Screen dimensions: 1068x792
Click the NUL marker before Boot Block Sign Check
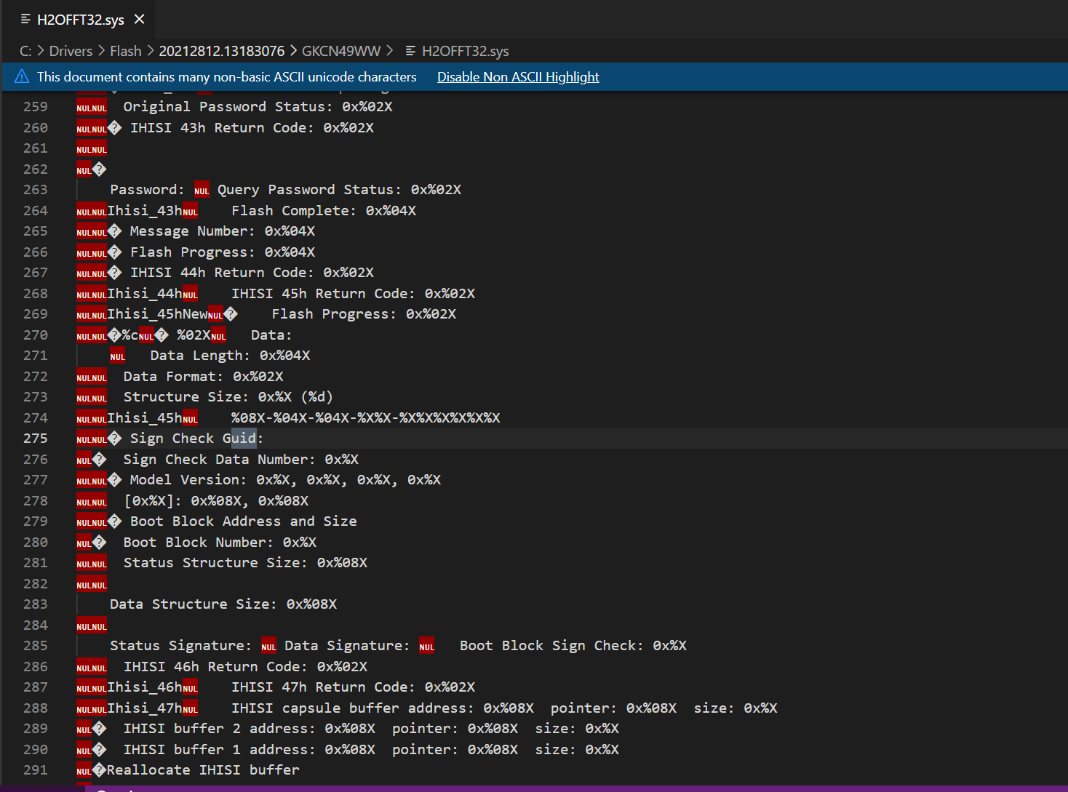pos(427,647)
